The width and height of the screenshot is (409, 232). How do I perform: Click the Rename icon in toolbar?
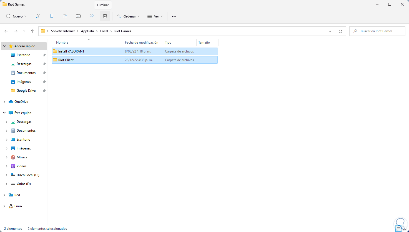coord(78,16)
